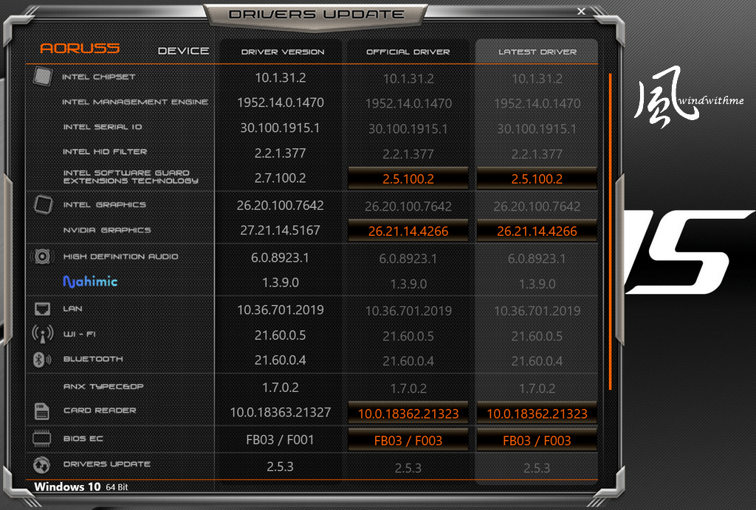Click the Windows 10 64 Bit label
The width and height of the screenshot is (756, 510).
click(x=81, y=486)
